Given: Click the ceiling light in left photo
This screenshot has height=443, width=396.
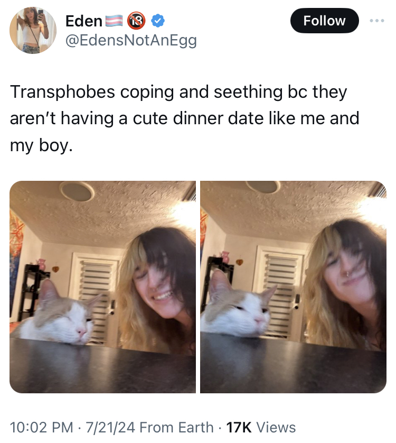Looking at the screenshot, I should pyautogui.click(x=77, y=191).
